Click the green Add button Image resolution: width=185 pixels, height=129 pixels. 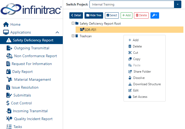click(126, 15)
